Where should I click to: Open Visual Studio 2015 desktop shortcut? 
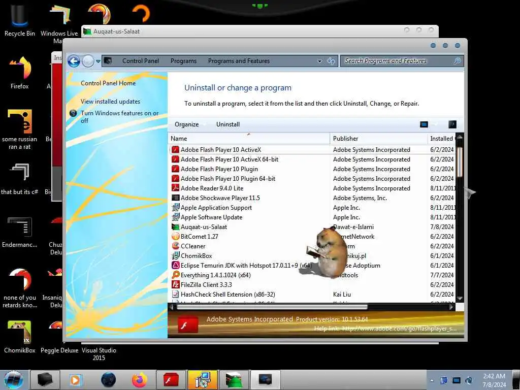point(99,353)
